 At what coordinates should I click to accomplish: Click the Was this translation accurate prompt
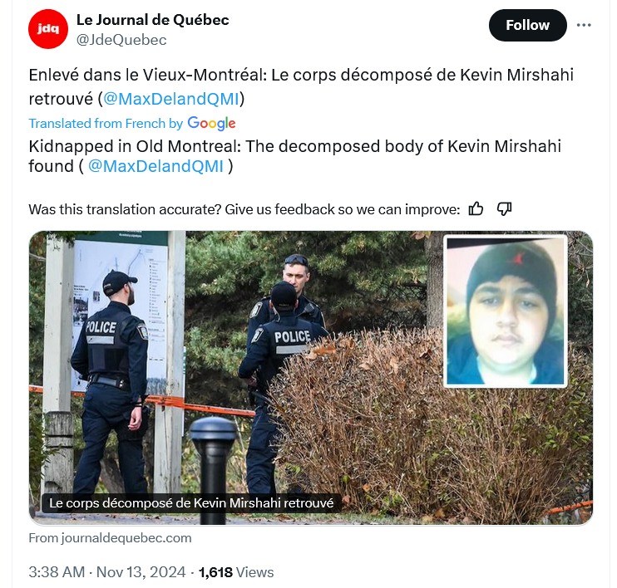[244, 209]
